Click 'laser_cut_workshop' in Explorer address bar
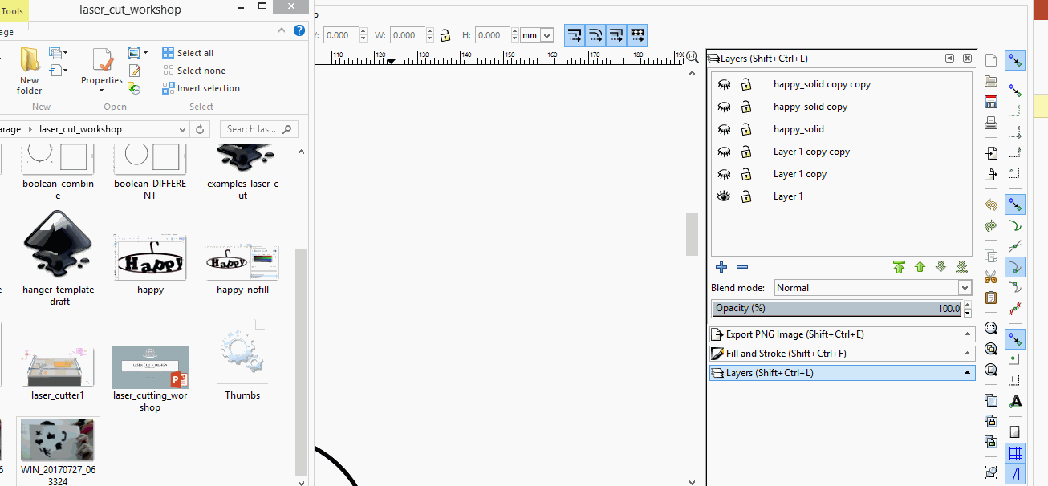This screenshot has width=1048, height=486. 80,129
